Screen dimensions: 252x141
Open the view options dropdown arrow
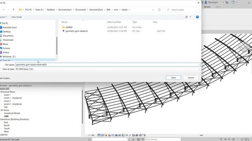[x=190, y=17]
